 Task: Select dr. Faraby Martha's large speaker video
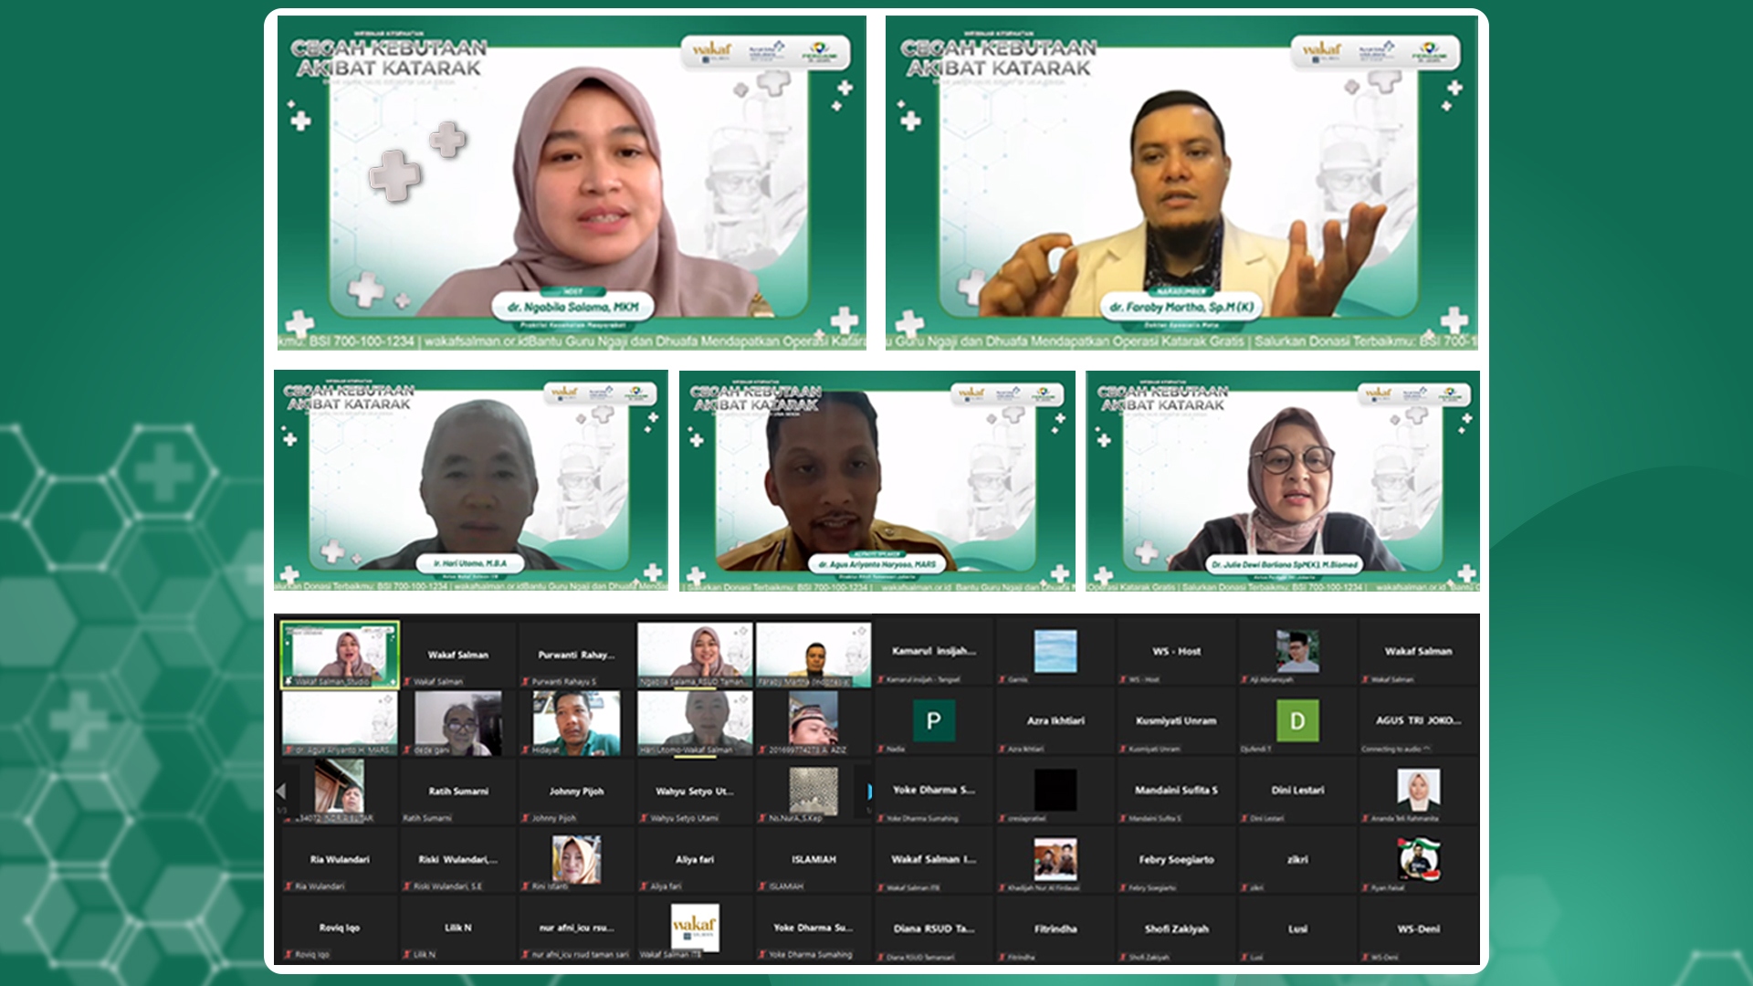pyautogui.click(x=1181, y=183)
